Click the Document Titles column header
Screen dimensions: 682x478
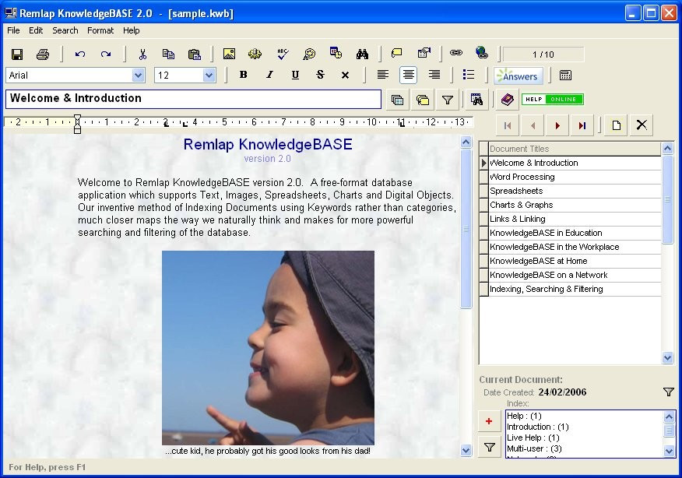tap(575, 149)
